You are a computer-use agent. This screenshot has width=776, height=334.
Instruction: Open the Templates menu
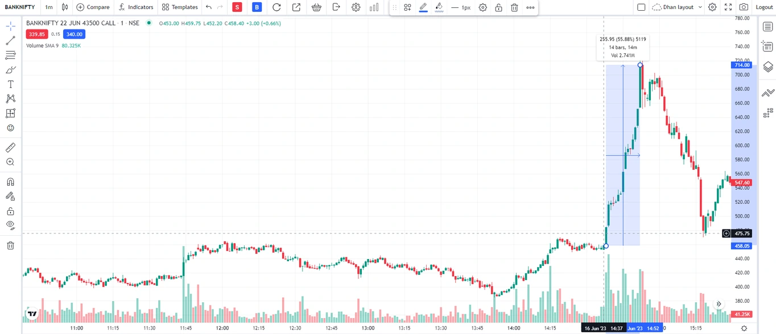tap(180, 7)
